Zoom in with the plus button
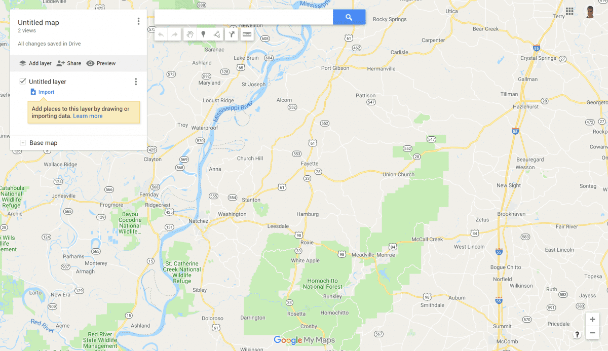Image resolution: width=608 pixels, height=351 pixels. coord(592,320)
